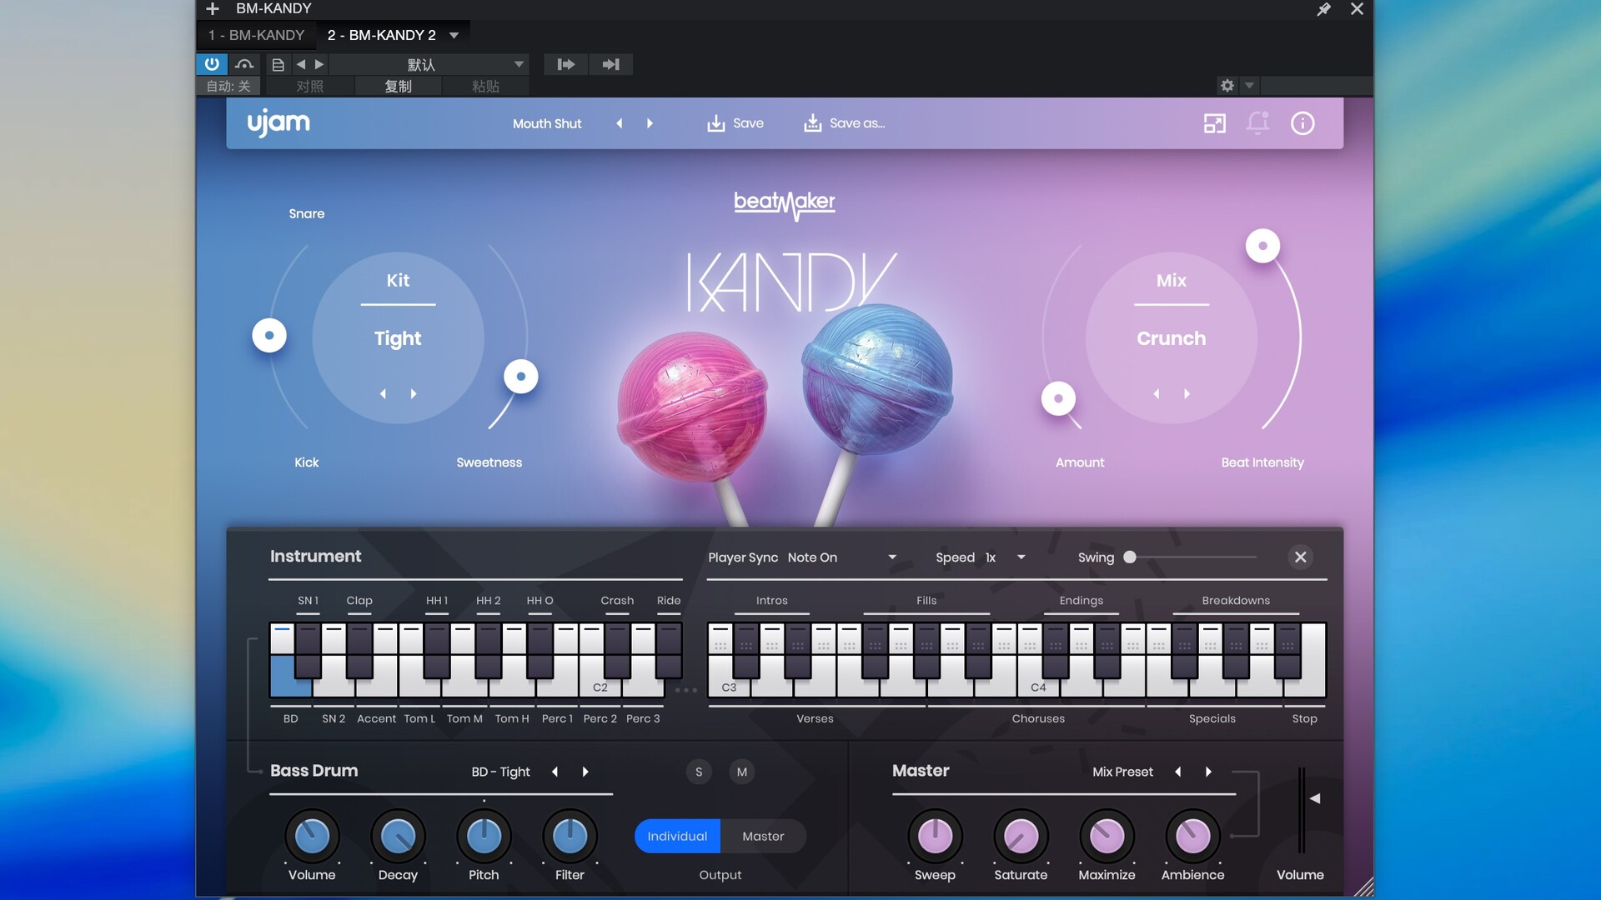Select next ujam preset arrow
The image size is (1601, 900).
click(x=650, y=123)
